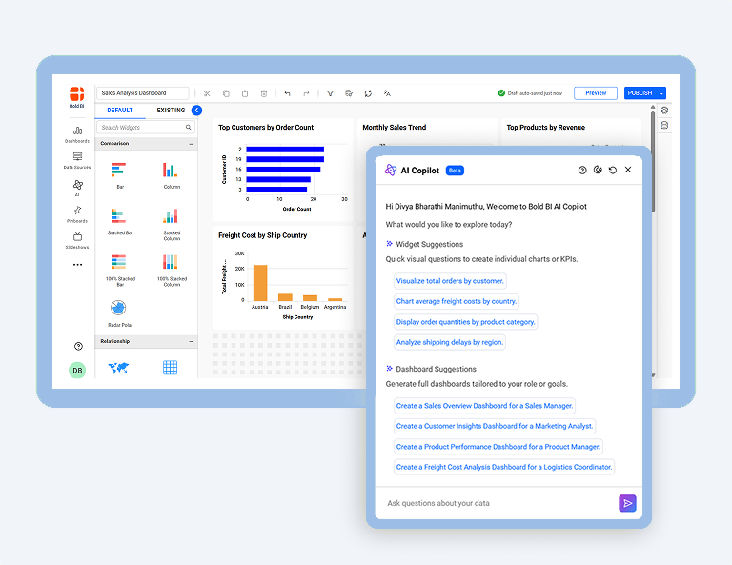Reset the AI Copilot conversation
This screenshot has height=565, width=732.
613,171
